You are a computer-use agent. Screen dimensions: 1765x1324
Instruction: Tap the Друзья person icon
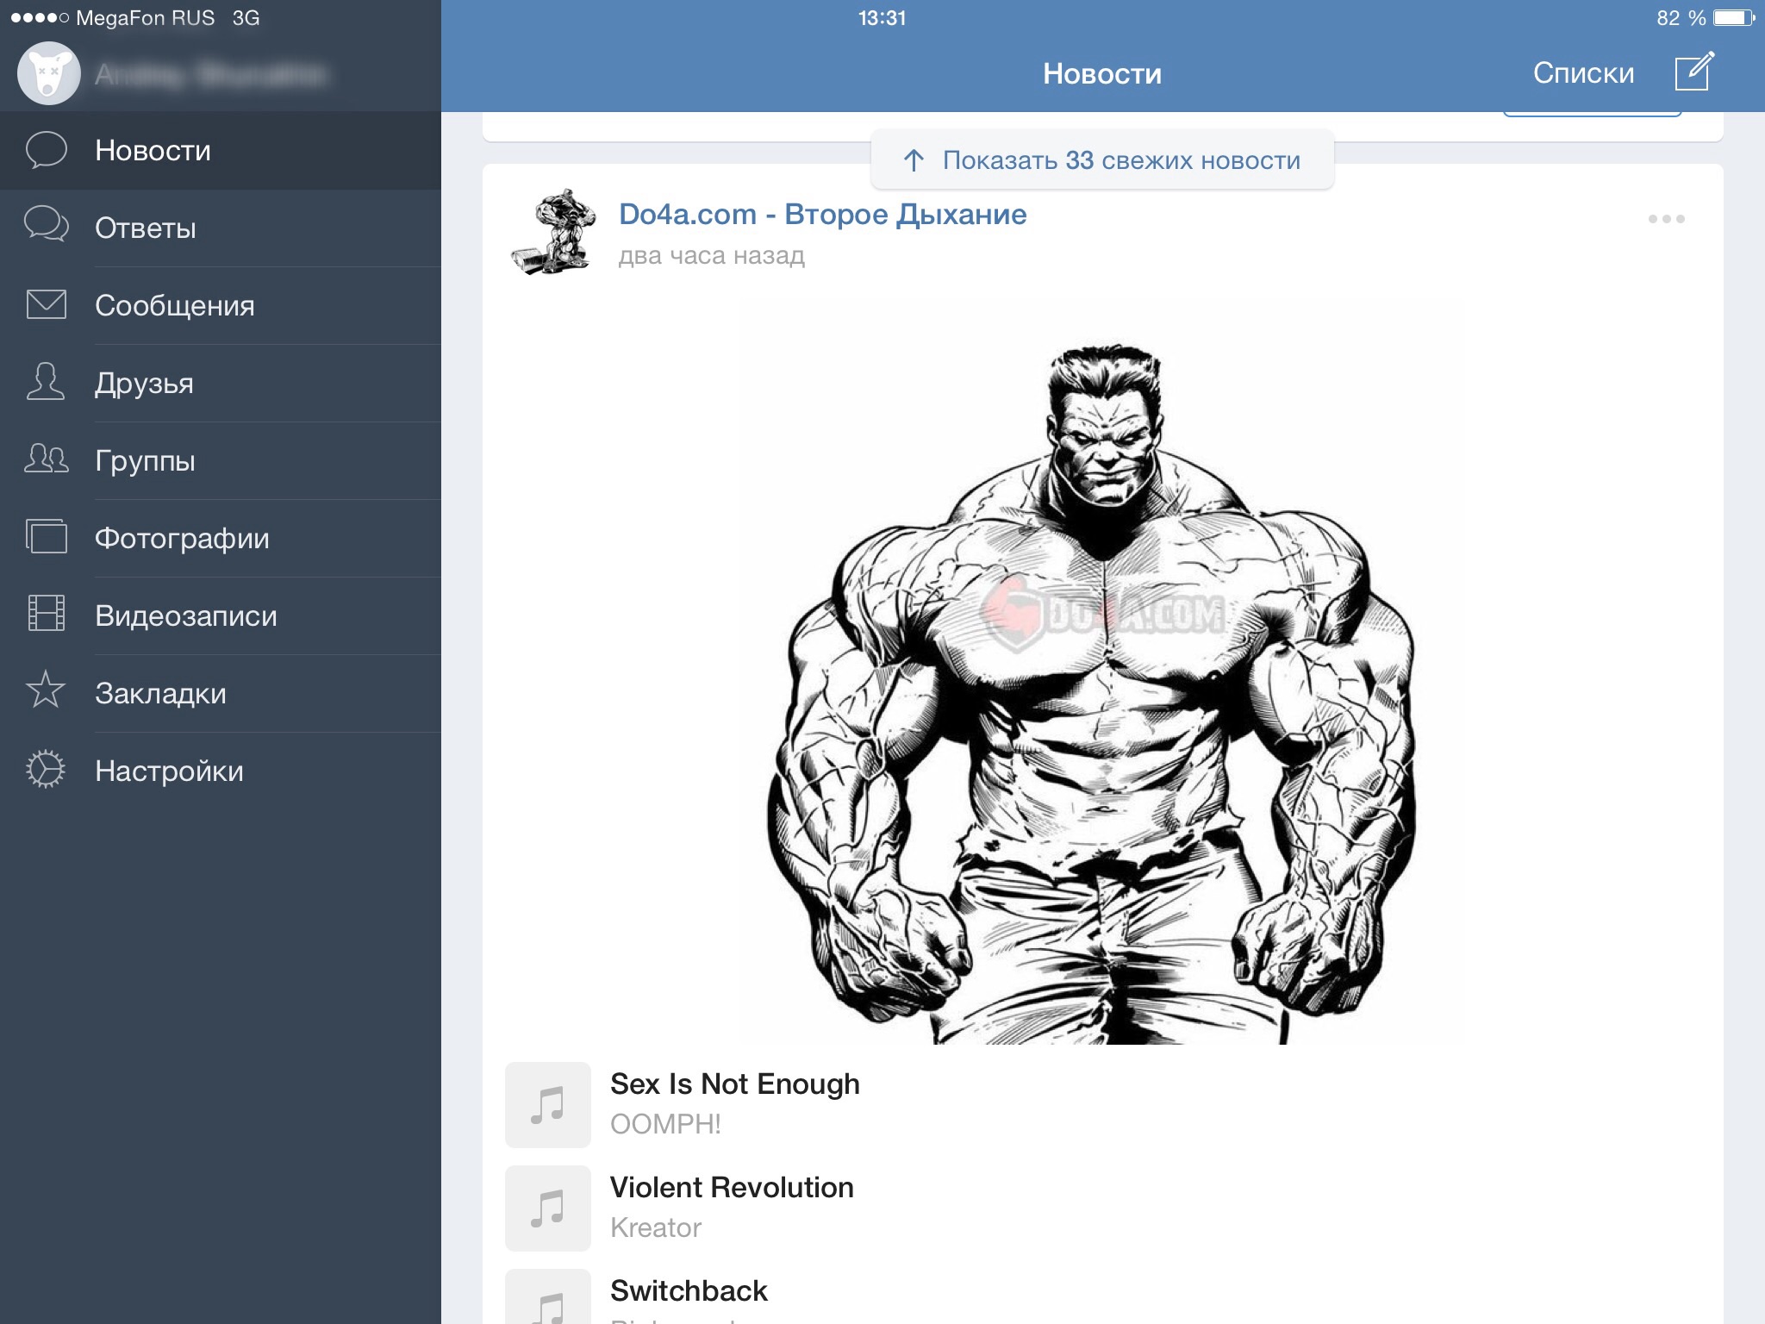46,382
